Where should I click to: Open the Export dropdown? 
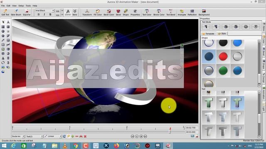pyautogui.click(x=27, y=12)
